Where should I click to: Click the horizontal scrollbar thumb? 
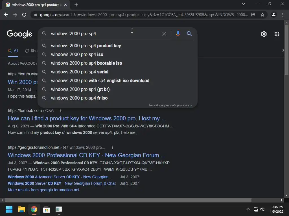(128, 200)
